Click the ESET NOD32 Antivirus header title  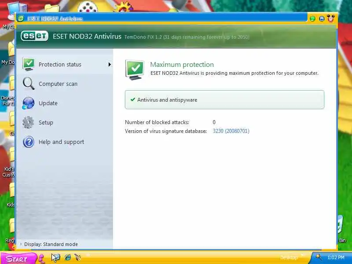[x=87, y=36]
